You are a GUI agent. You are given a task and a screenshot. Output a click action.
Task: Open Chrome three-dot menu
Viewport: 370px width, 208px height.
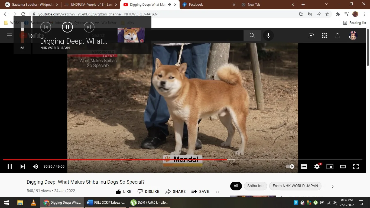coord(364,14)
